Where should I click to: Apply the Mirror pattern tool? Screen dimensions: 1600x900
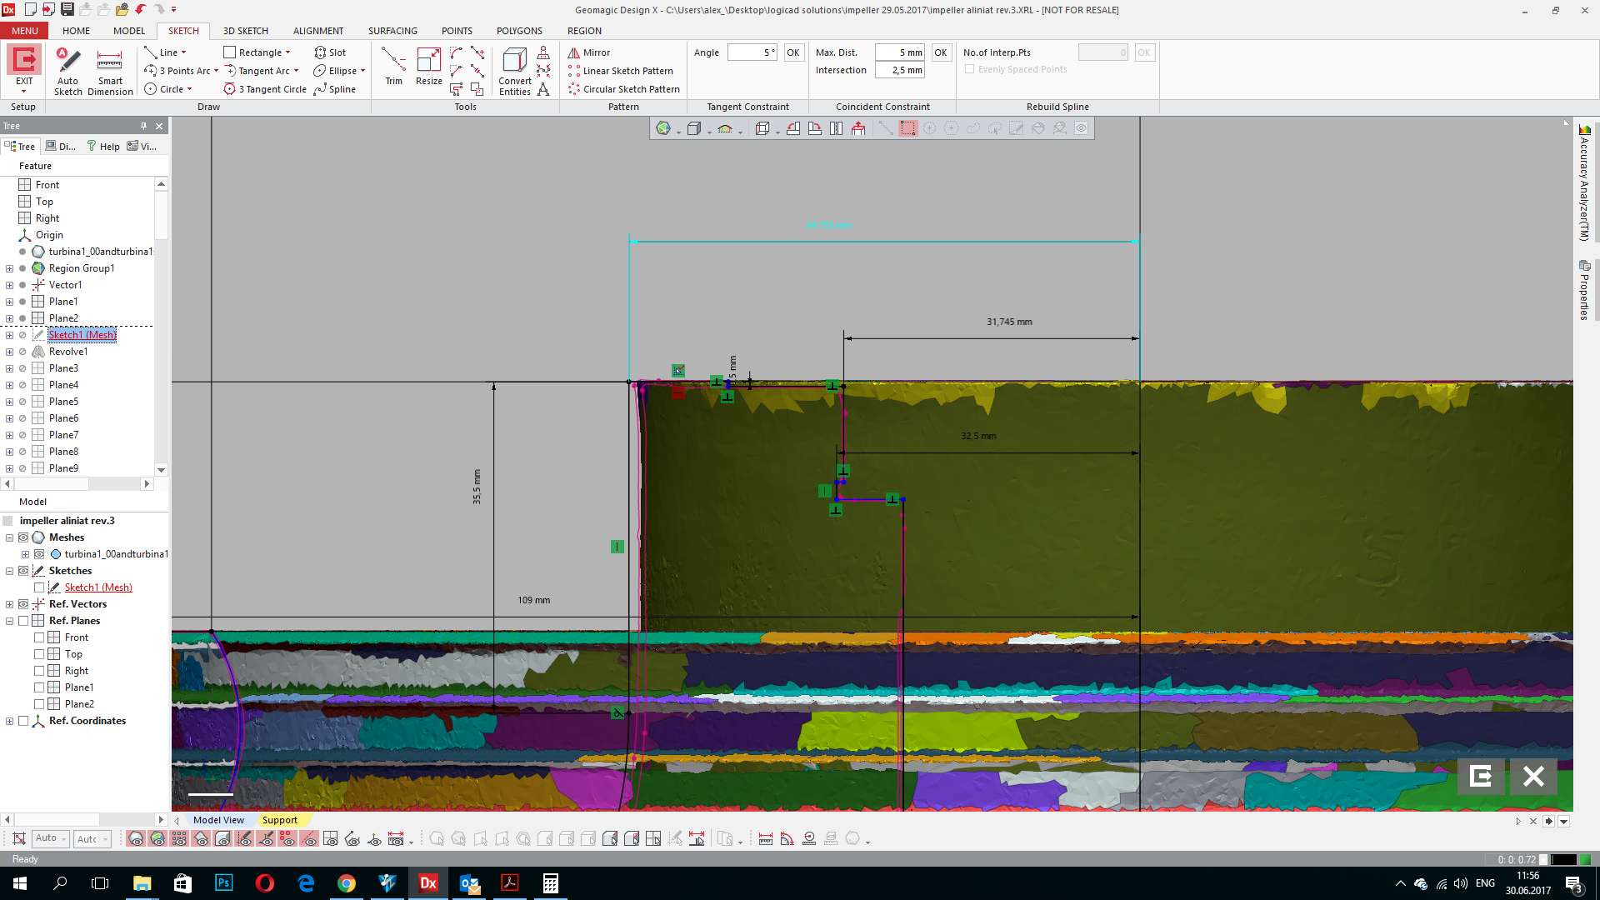pos(589,52)
